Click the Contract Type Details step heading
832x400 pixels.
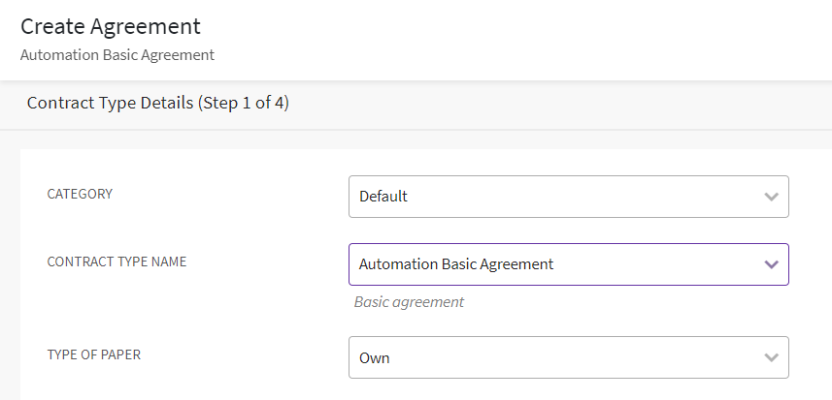click(x=110, y=103)
